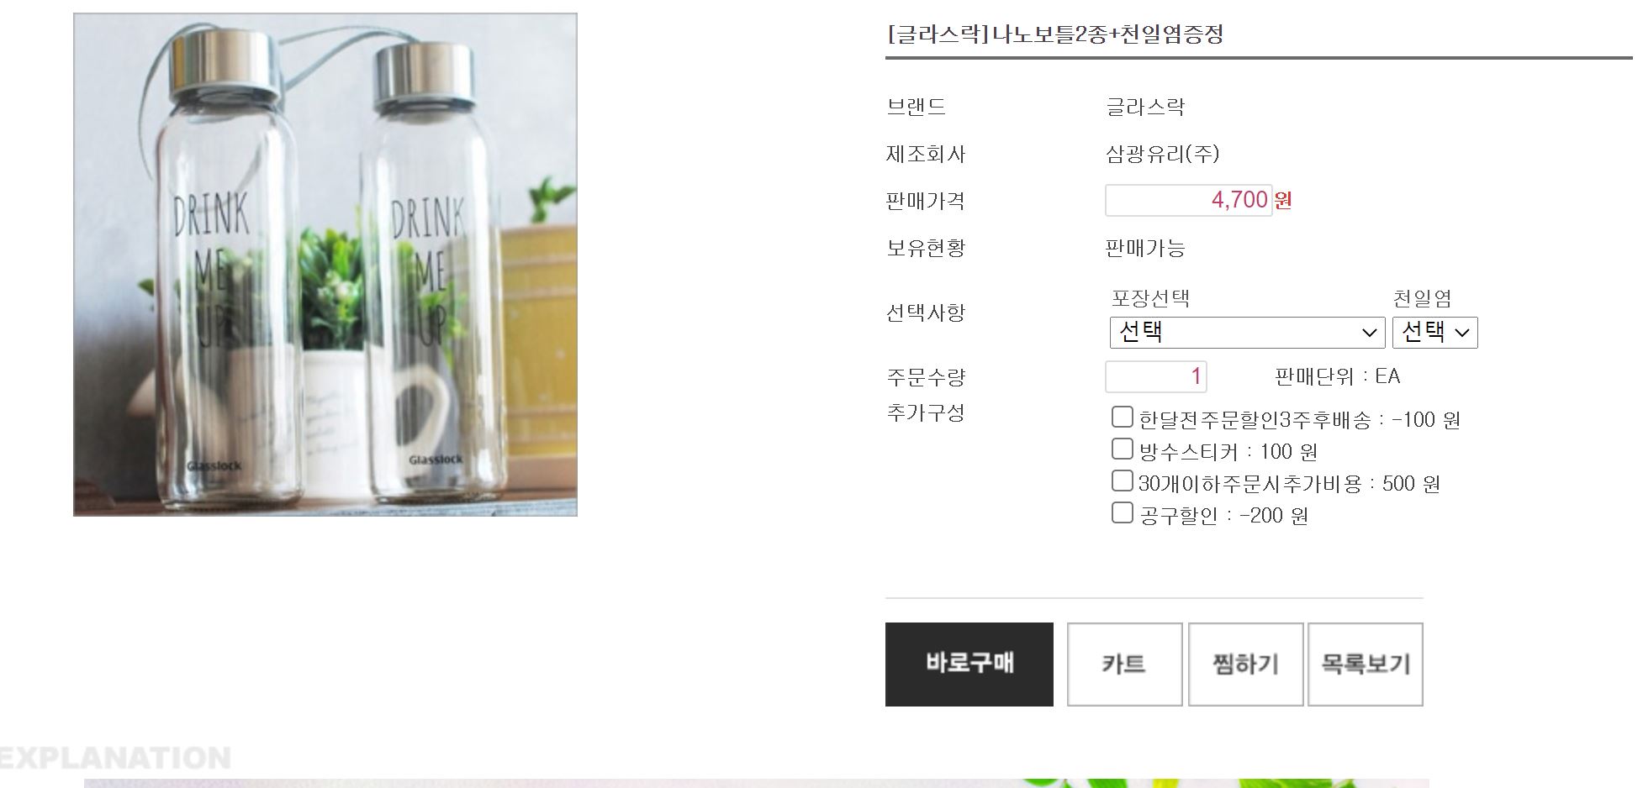Screen dimensions: 1643x788
Task: Open the 천일염 option dropdown
Action: coord(1434,332)
